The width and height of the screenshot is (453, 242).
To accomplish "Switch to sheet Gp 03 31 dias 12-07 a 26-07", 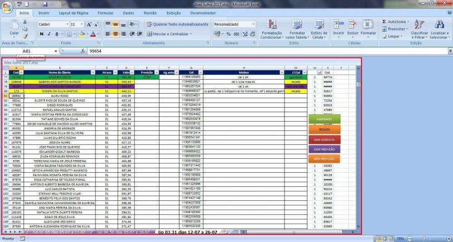I will pyautogui.click(x=188, y=232).
